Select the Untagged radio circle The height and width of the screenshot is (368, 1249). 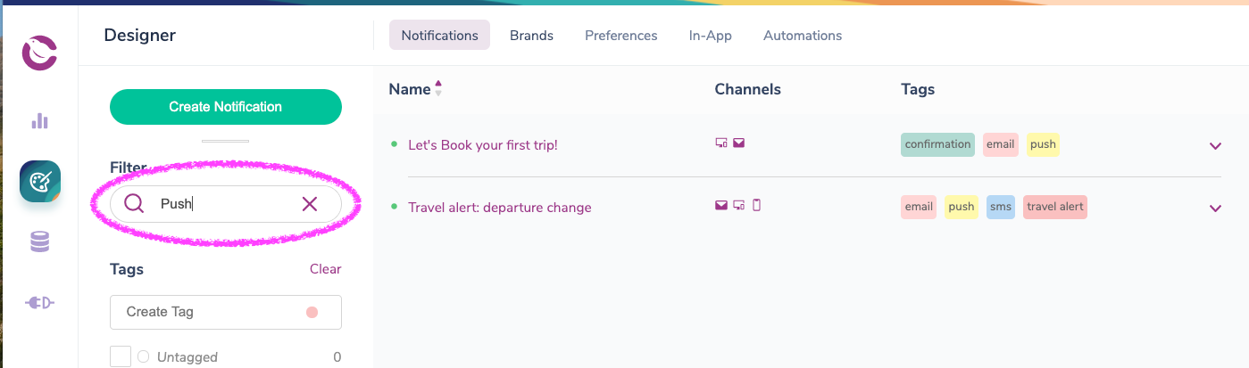pos(144,357)
